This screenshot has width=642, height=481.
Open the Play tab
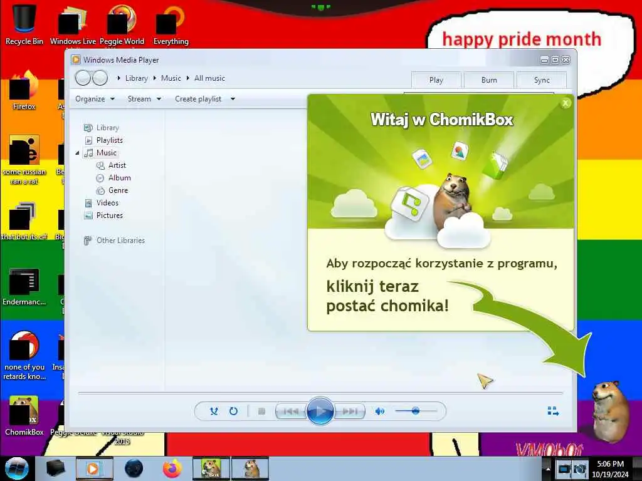click(436, 80)
